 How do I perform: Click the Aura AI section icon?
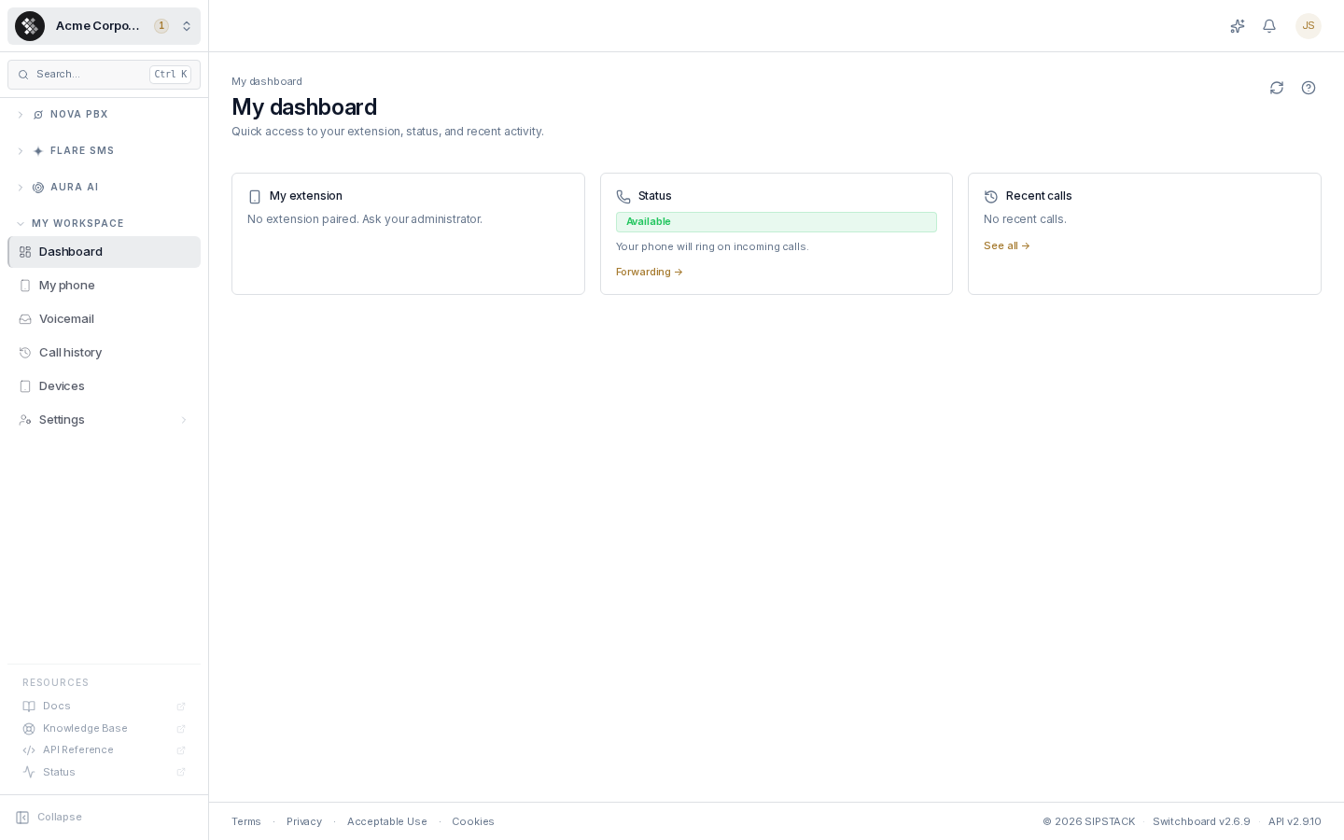38,188
